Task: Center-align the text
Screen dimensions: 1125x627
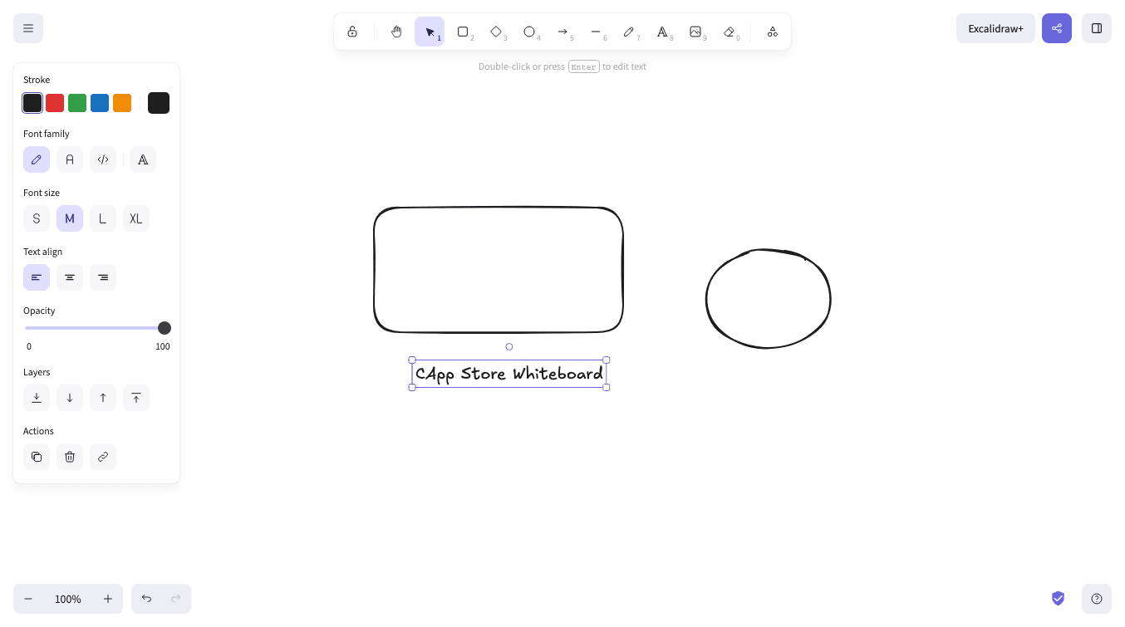Action: coord(70,277)
